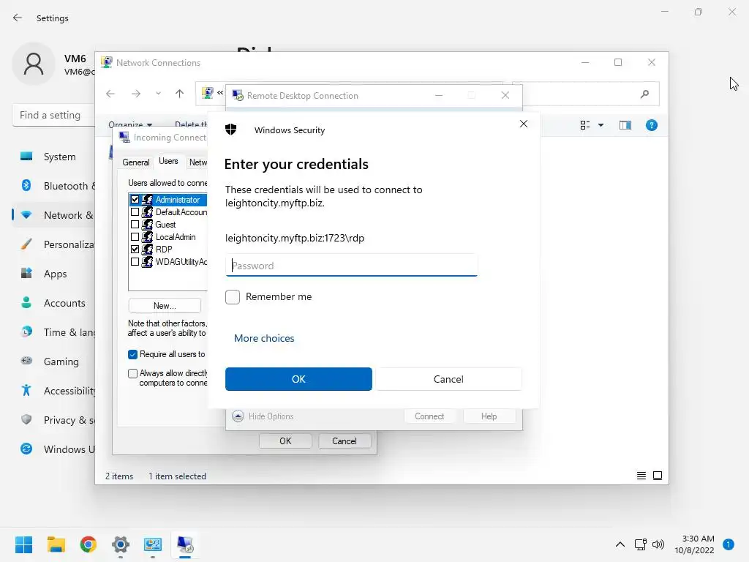This screenshot has height=562, width=749.
Task: Click change view icon in Network Connections
Action: pyautogui.click(x=585, y=125)
